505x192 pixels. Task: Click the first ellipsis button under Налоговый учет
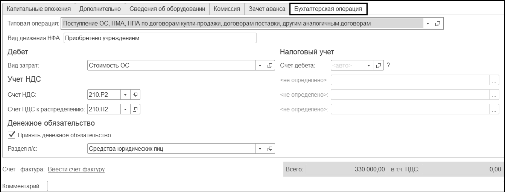pyautogui.click(x=494, y=80)
